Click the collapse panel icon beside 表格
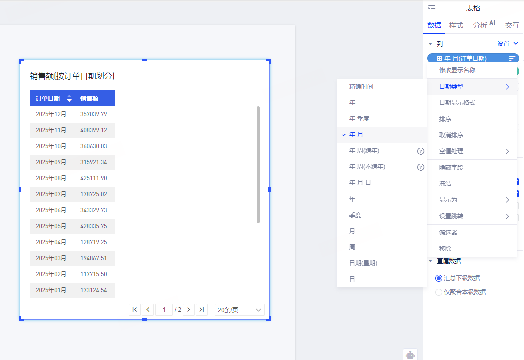524x360 pixels. click(432, 8)
